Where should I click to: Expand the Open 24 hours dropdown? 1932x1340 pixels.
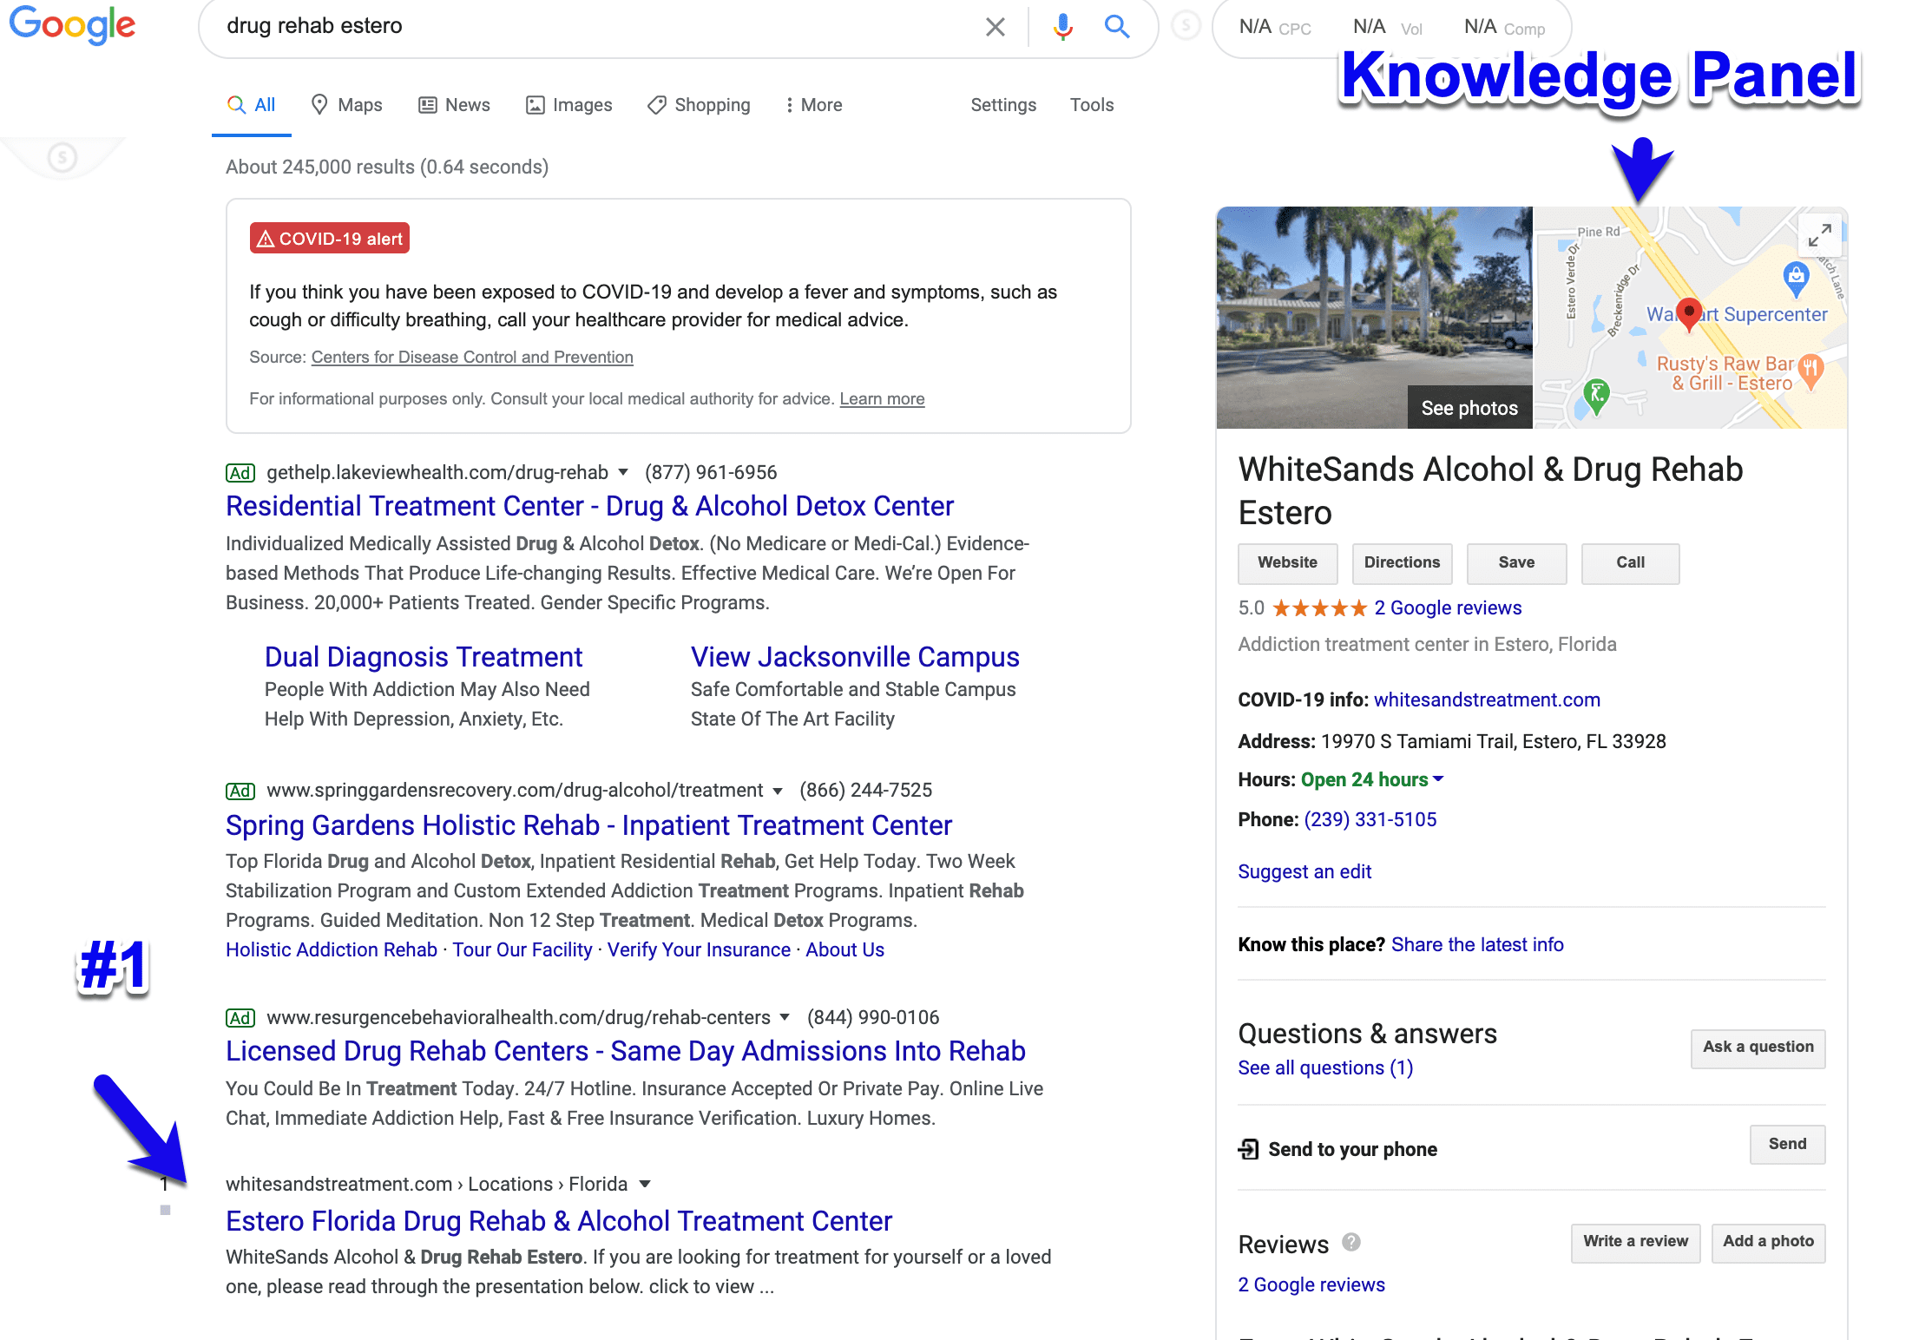pos(1439,779)
